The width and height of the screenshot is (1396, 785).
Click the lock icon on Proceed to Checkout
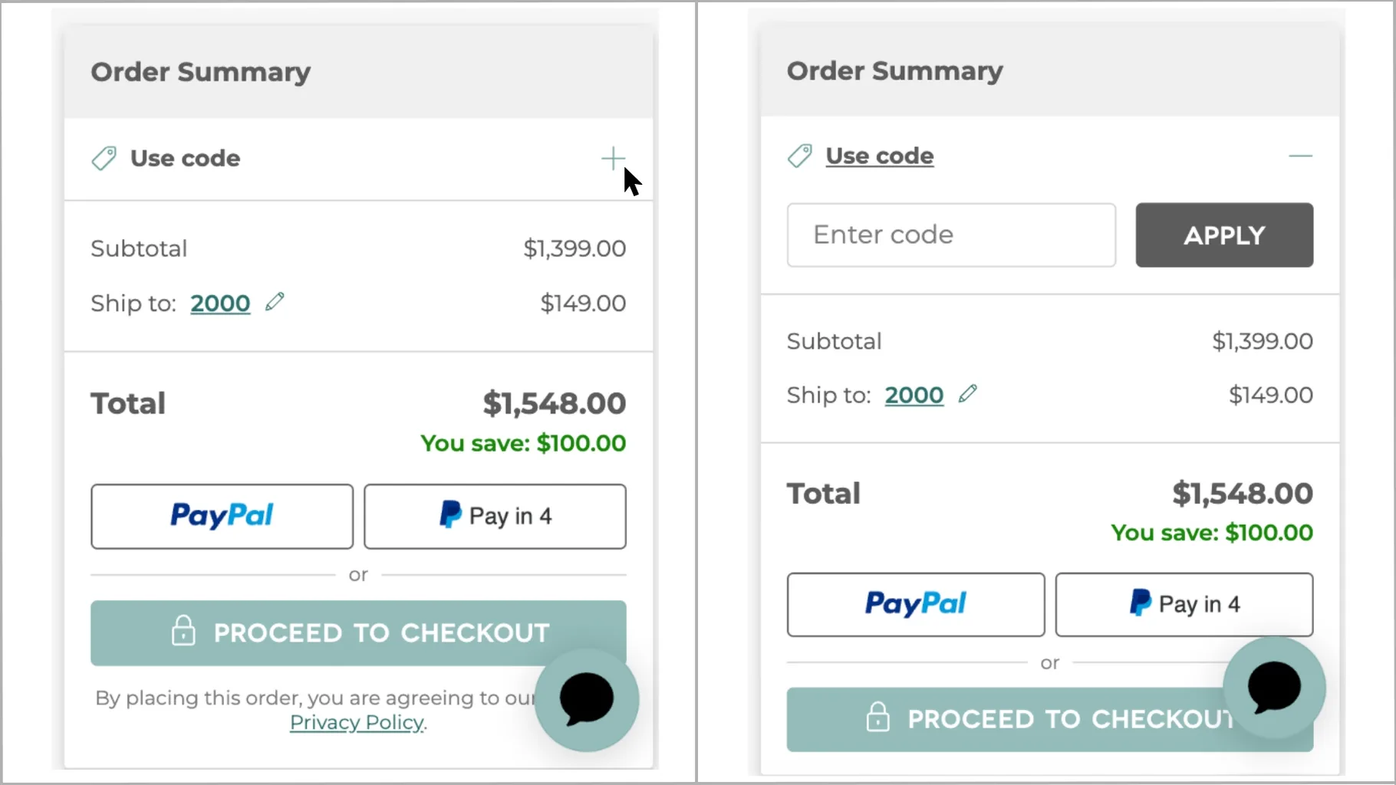[x=183, y=632]
